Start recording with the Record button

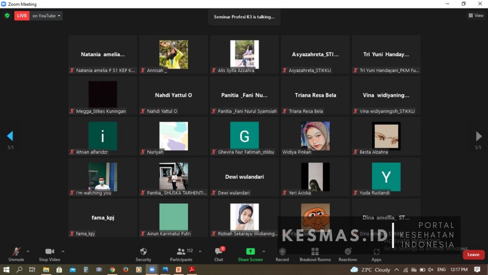(x=282, y=252)
